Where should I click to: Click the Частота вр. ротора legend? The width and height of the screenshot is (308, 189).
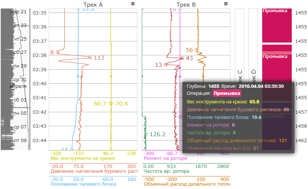[167, 171]
